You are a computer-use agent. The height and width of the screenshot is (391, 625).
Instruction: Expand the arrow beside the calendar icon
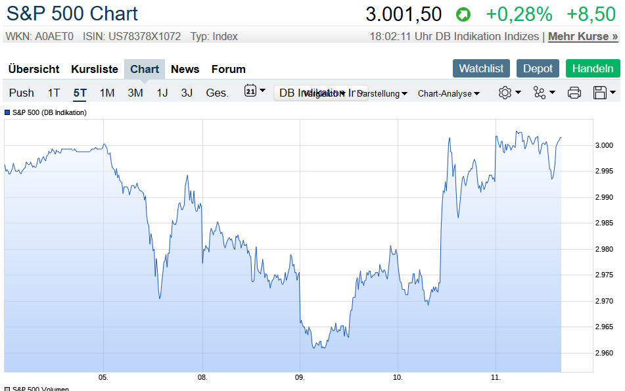coord(262,91)
